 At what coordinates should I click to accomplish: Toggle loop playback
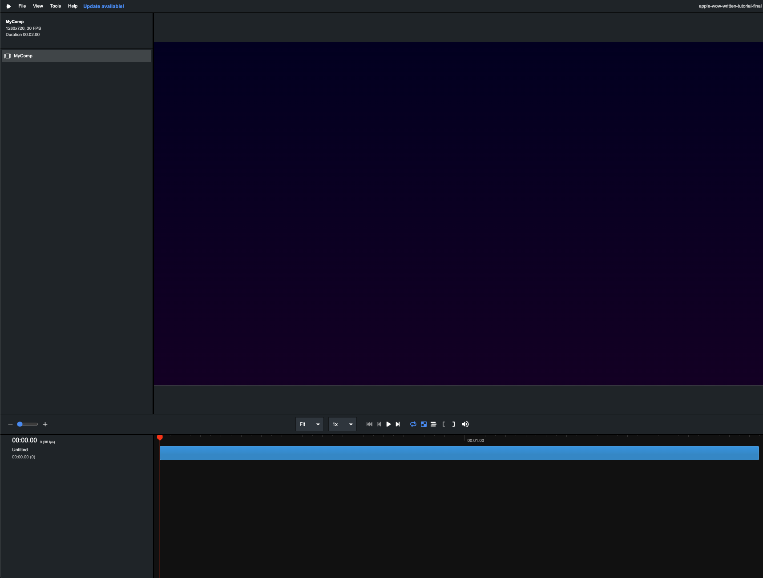coord(413,424)
